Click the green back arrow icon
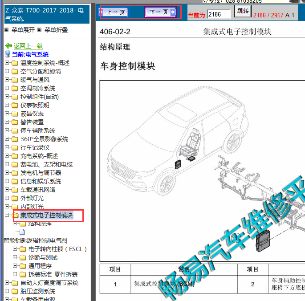305x301 pixels. tap(9, 46)
